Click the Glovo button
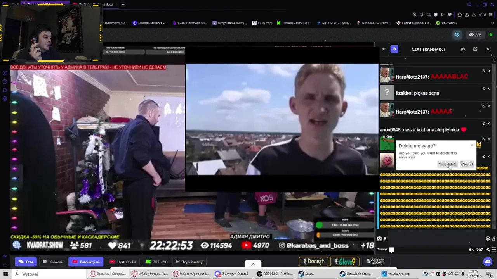Viewport: 497px width, 279px height. coord(345,262)
